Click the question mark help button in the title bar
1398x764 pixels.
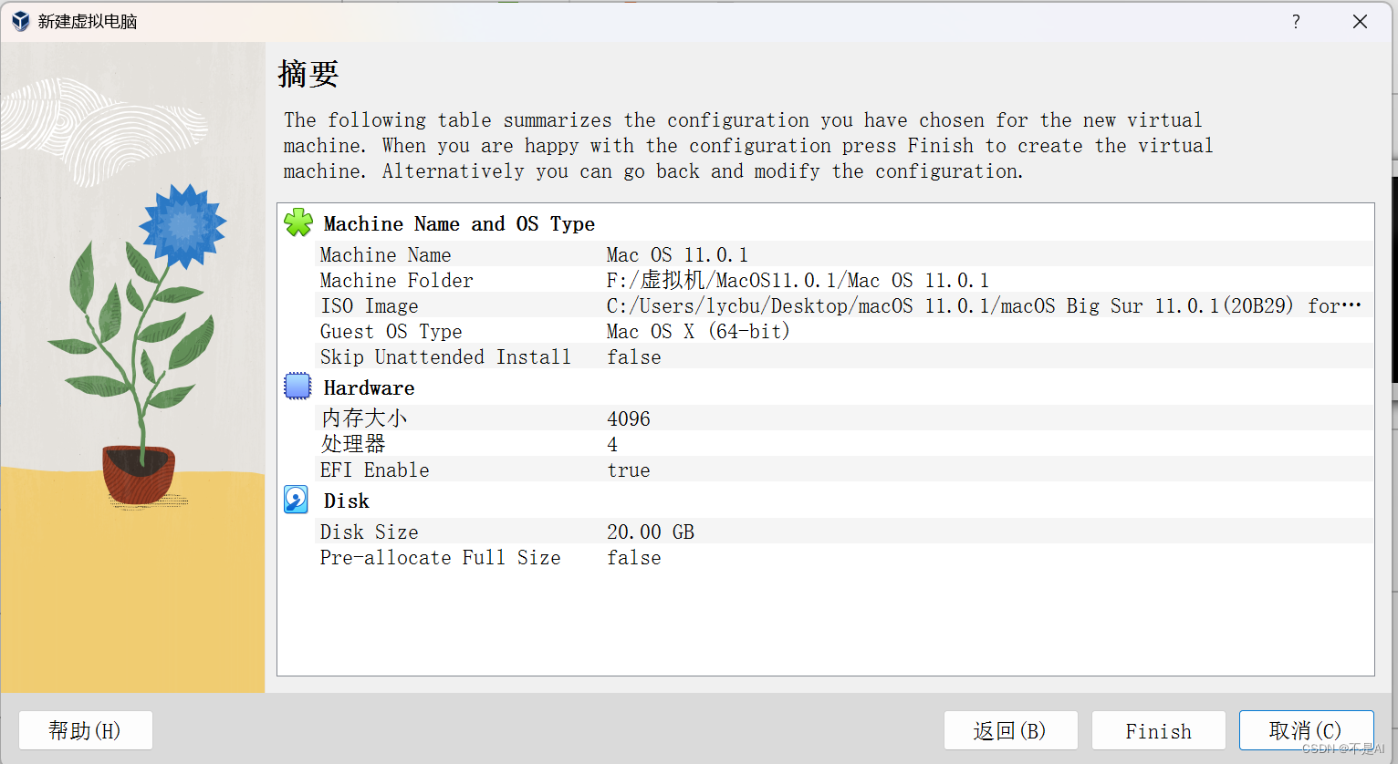pos(1296,21)
